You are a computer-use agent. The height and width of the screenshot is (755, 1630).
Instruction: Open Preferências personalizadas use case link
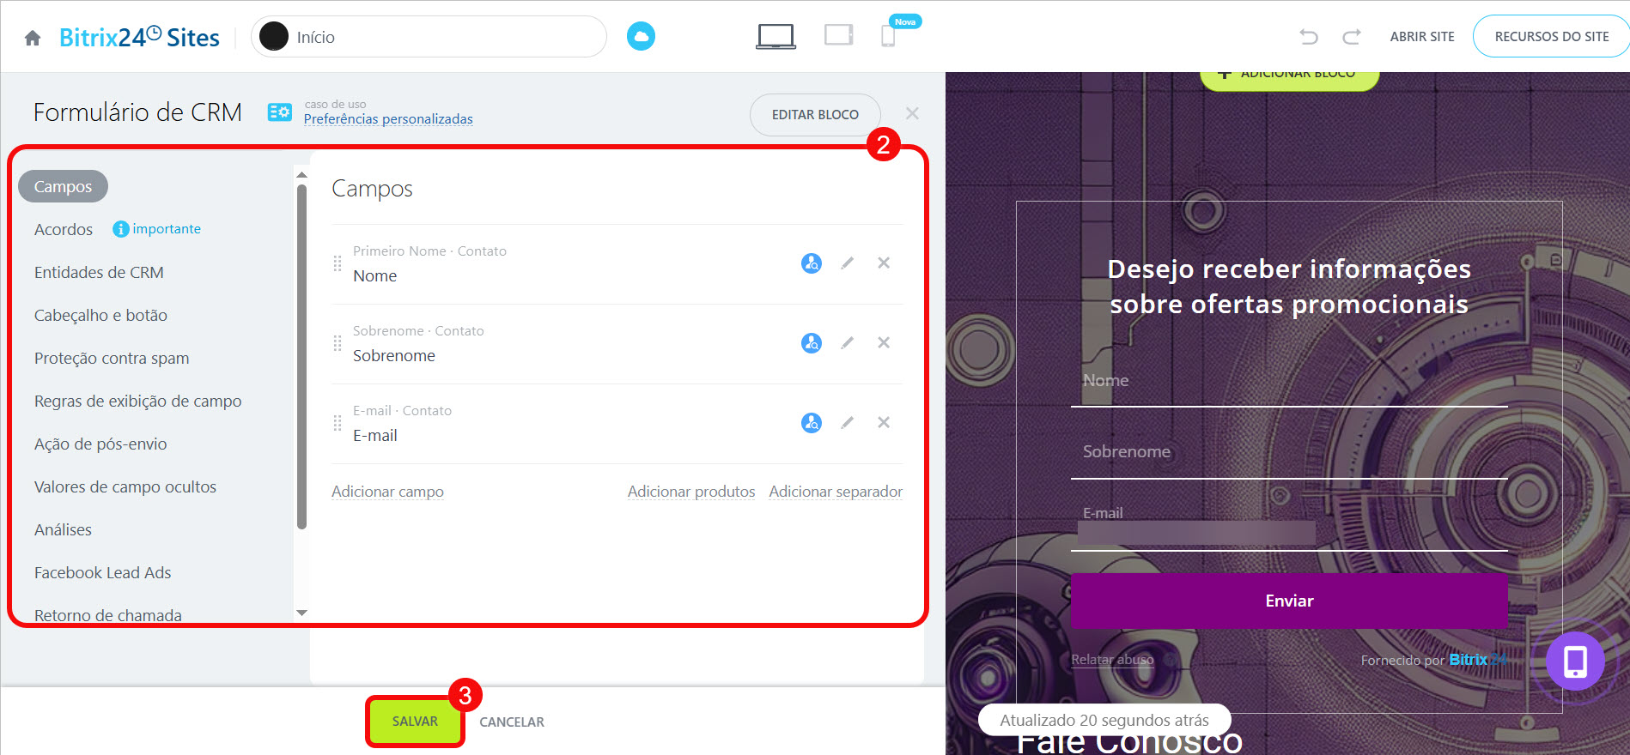tap(388, 119)
